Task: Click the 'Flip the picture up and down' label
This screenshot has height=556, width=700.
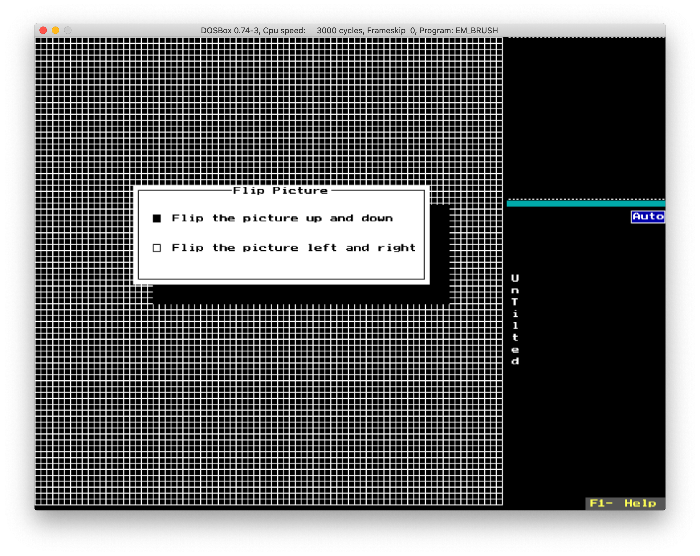Action: pos(282,218)
